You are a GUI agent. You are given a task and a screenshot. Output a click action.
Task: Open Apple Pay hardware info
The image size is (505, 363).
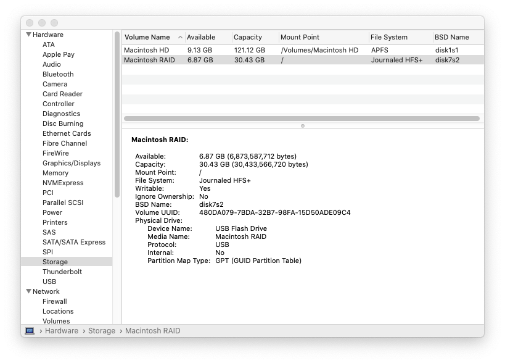(59, 54)
